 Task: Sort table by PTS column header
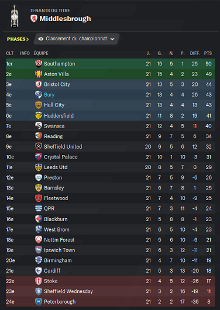pos(208,53)
